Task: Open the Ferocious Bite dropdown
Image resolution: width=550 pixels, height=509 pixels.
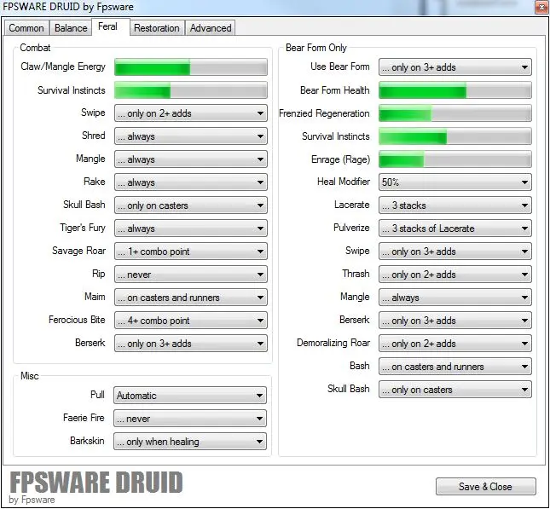Action: [190, 321]
